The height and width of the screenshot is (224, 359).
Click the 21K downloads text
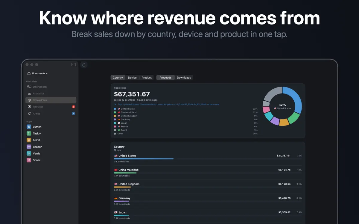click(121, 162)
